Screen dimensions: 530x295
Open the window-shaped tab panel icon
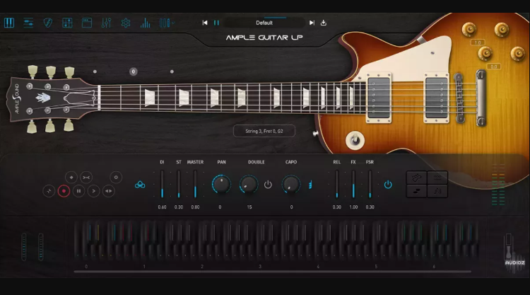click(87, 23)
